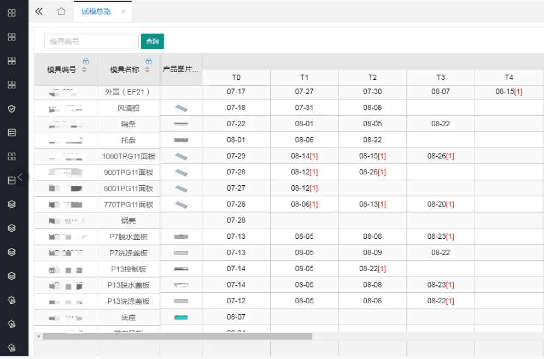Open the shield icon menu in sidebar
The height and width of the screenshot is (359, 544).
[x=11, y=109]
